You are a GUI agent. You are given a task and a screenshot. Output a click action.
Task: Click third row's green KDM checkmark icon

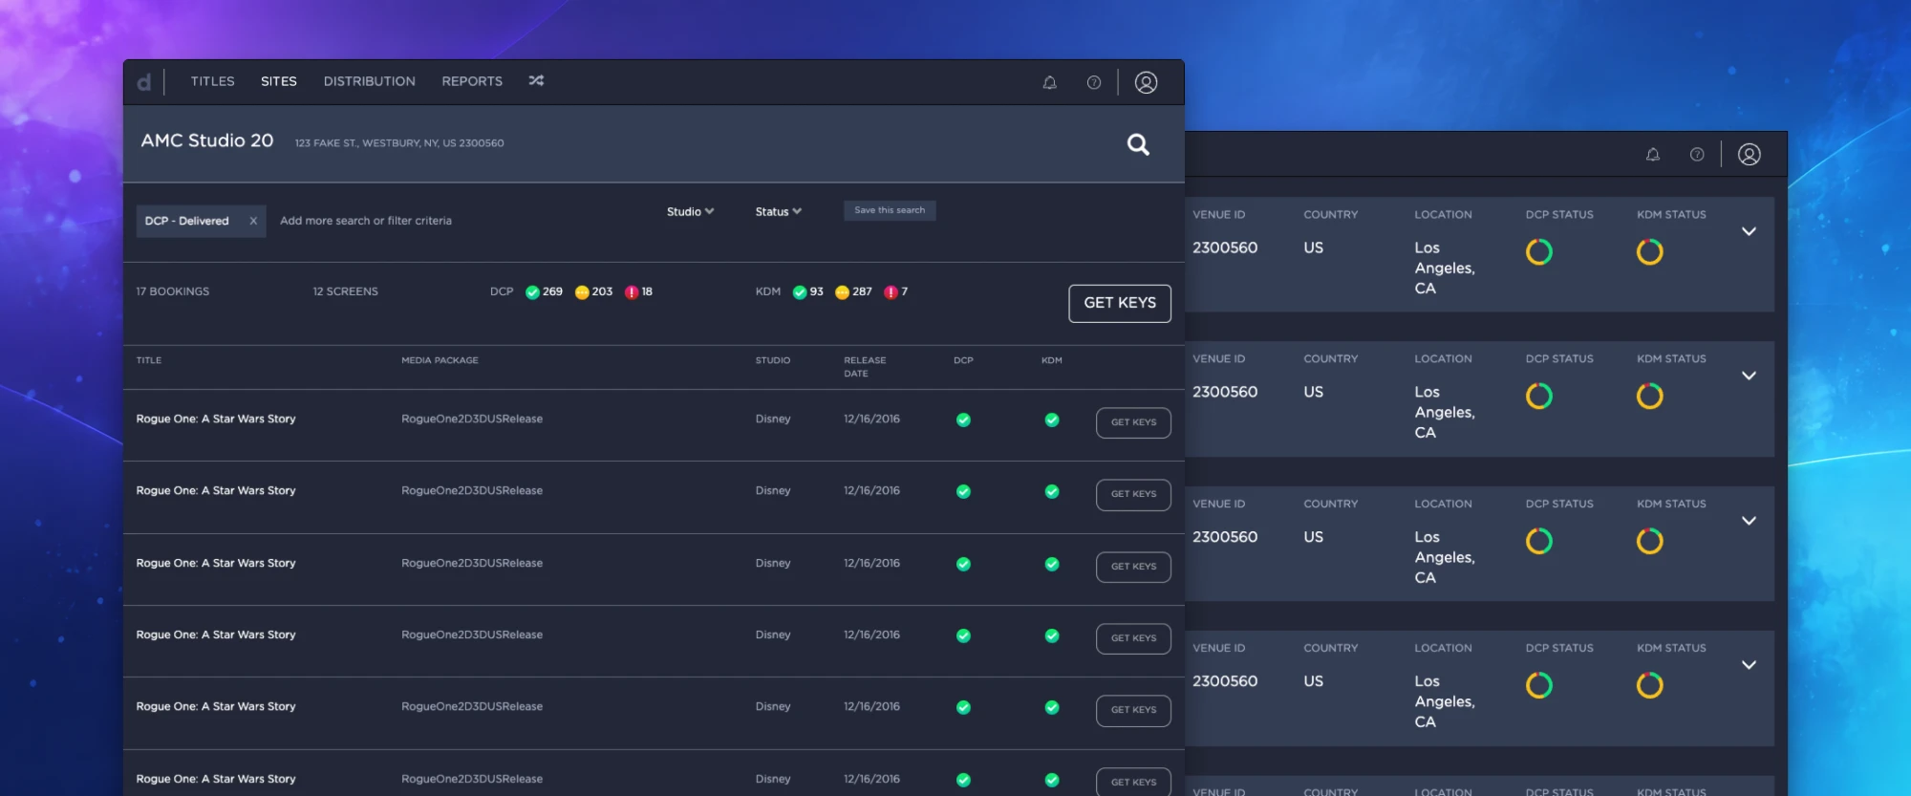point(1052,564)
